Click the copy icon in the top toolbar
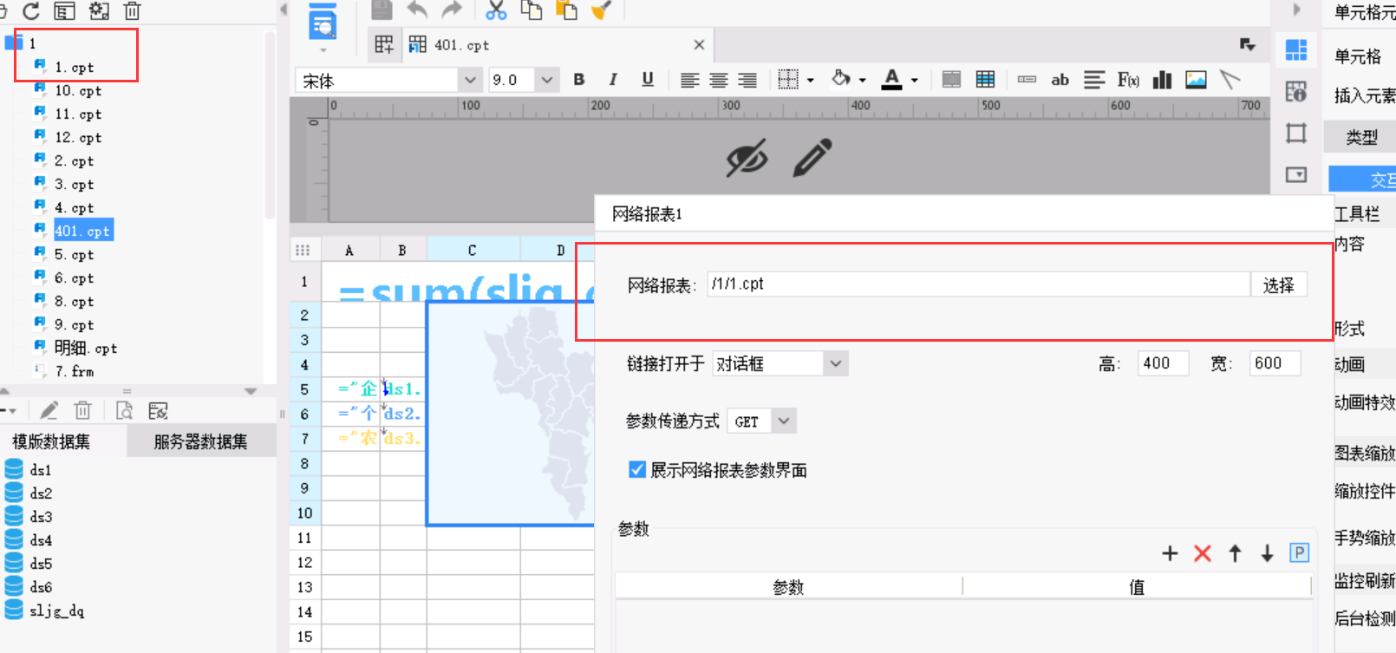This screenshot has width=1396, height=653. (531, 10)
